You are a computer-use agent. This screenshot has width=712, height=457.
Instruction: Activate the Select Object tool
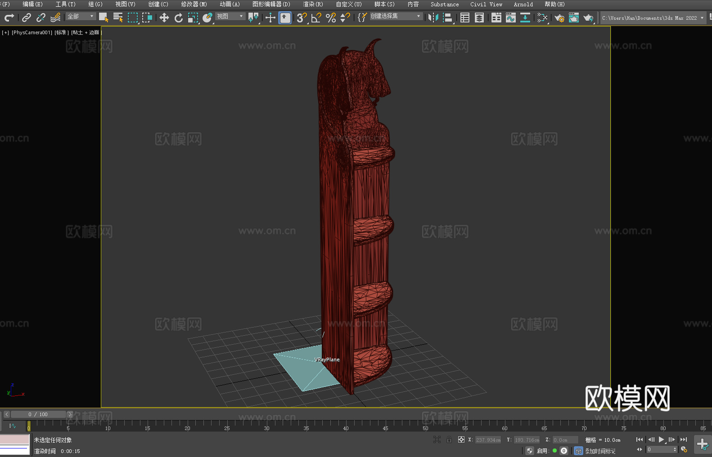click(104, 18)
